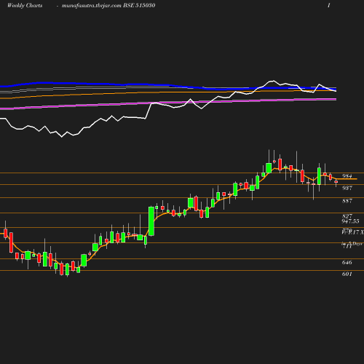Click the 984 price level label
Viewport: 364px width, 364px height.
347,176
